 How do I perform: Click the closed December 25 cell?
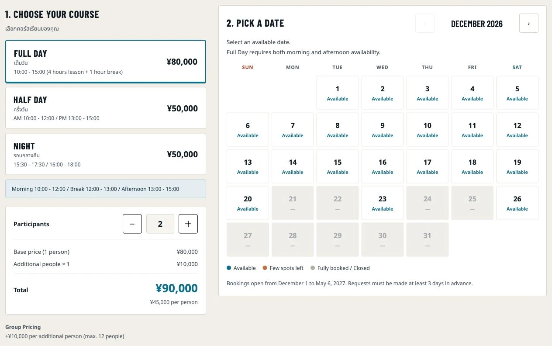pyautogui.click(x=473, y=203)
